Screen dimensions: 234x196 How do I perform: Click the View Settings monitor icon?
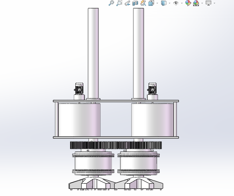coord(208,3)
